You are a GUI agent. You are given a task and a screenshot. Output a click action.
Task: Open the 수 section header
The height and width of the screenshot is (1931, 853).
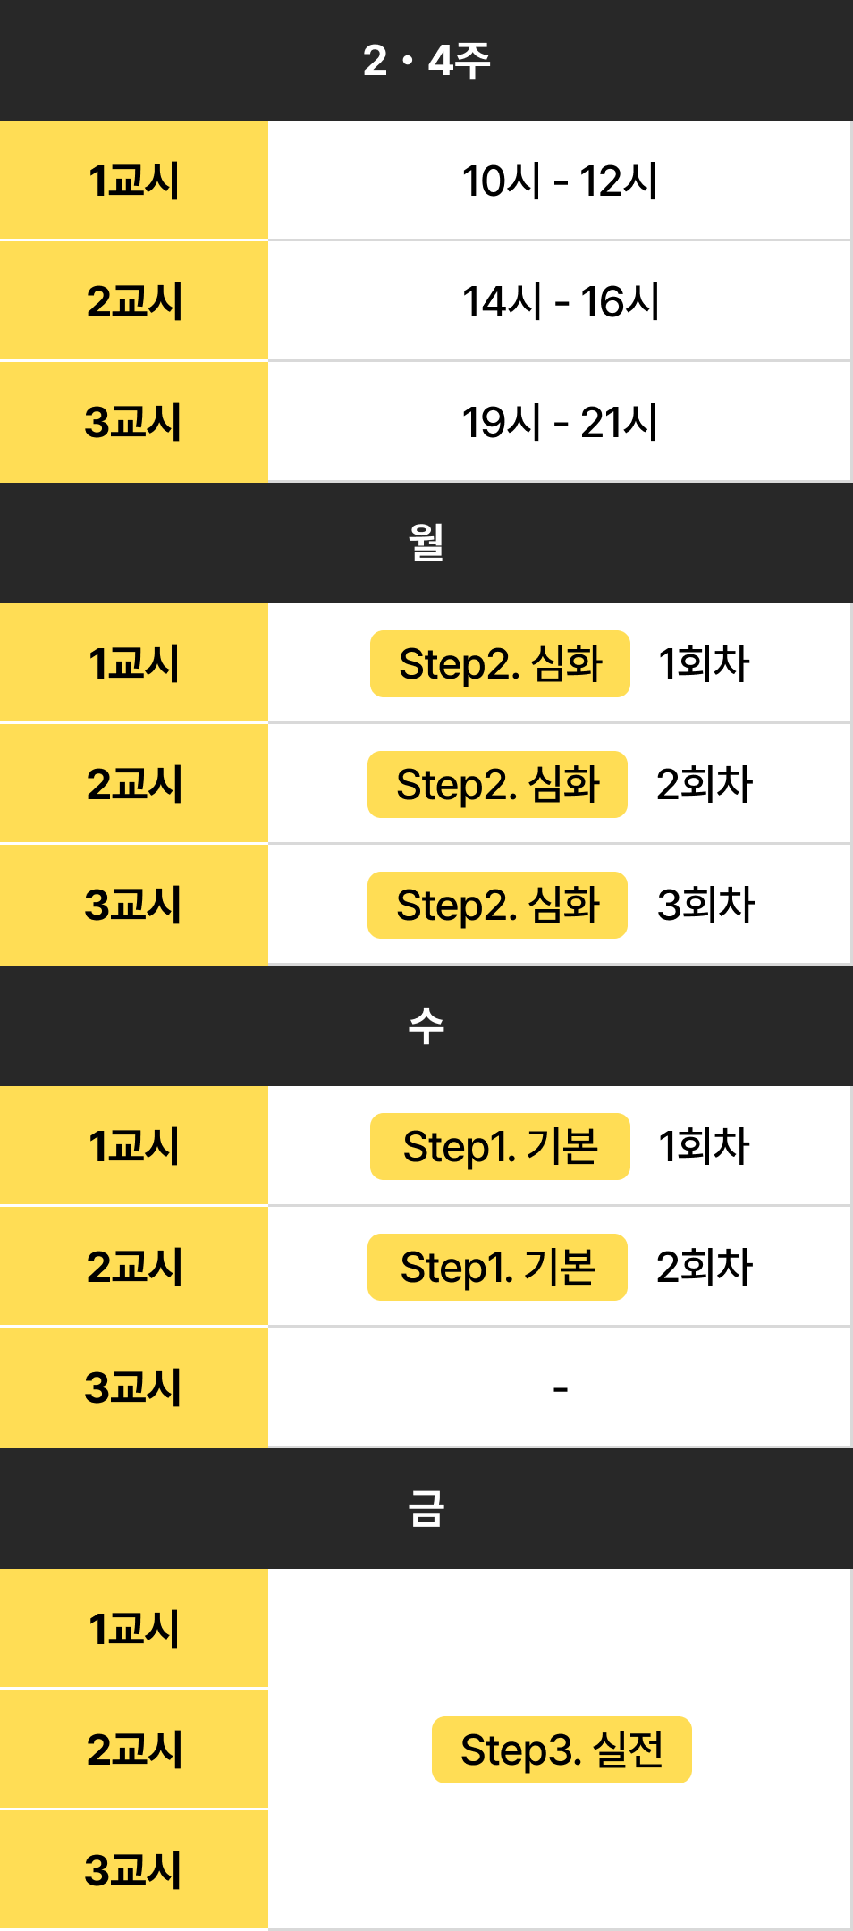[x=426, y=1025]
